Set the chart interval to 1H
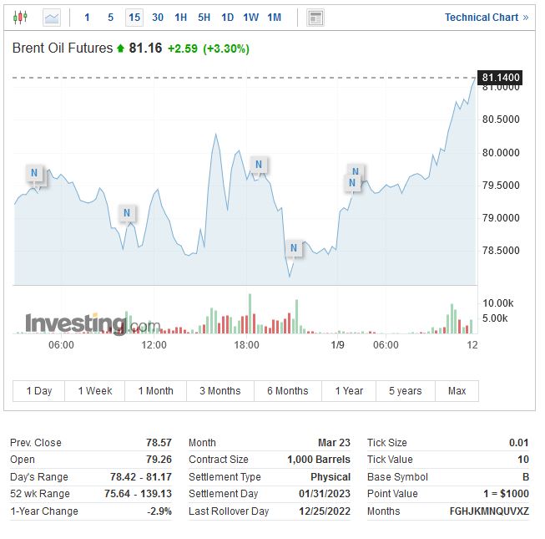 pos(181,17)
